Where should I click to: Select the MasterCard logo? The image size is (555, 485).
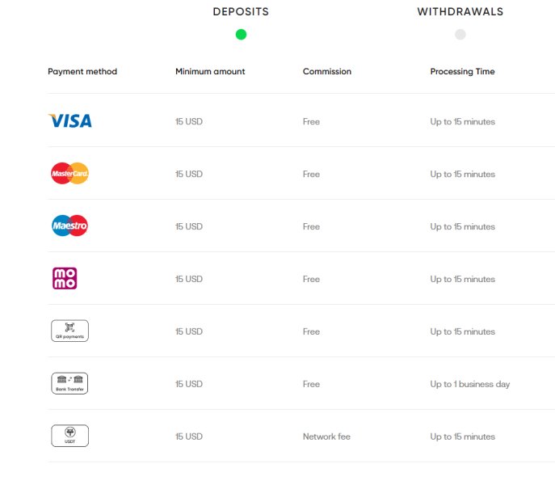(x=69, y=173)
